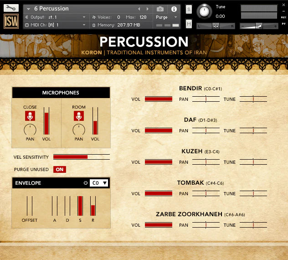Set the Bendir TUNE slider
288x260 pixels.
[253, 99]
